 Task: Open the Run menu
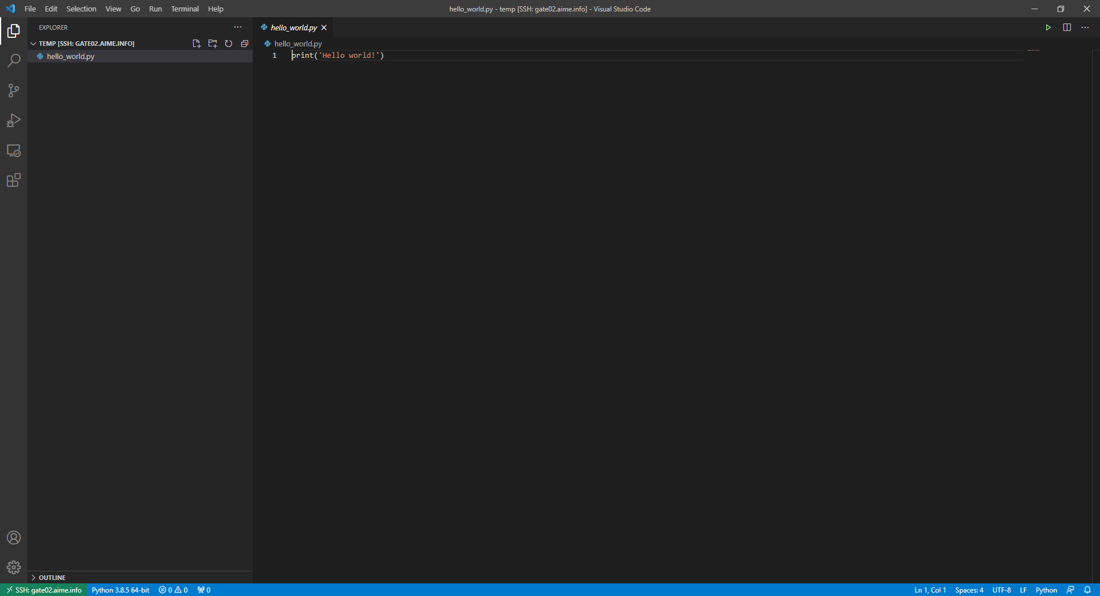pyautogui.click(x=155, y=9)
